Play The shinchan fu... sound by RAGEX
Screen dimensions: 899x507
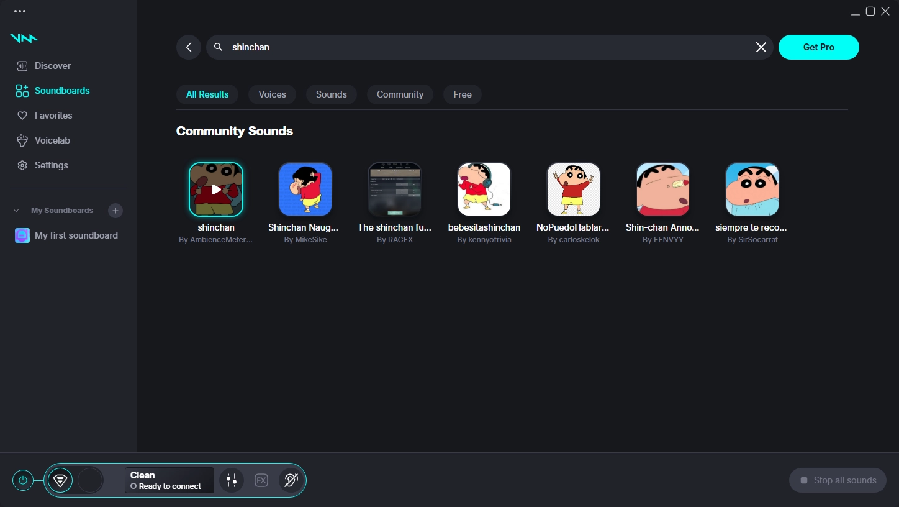click(x=395, y=190)
